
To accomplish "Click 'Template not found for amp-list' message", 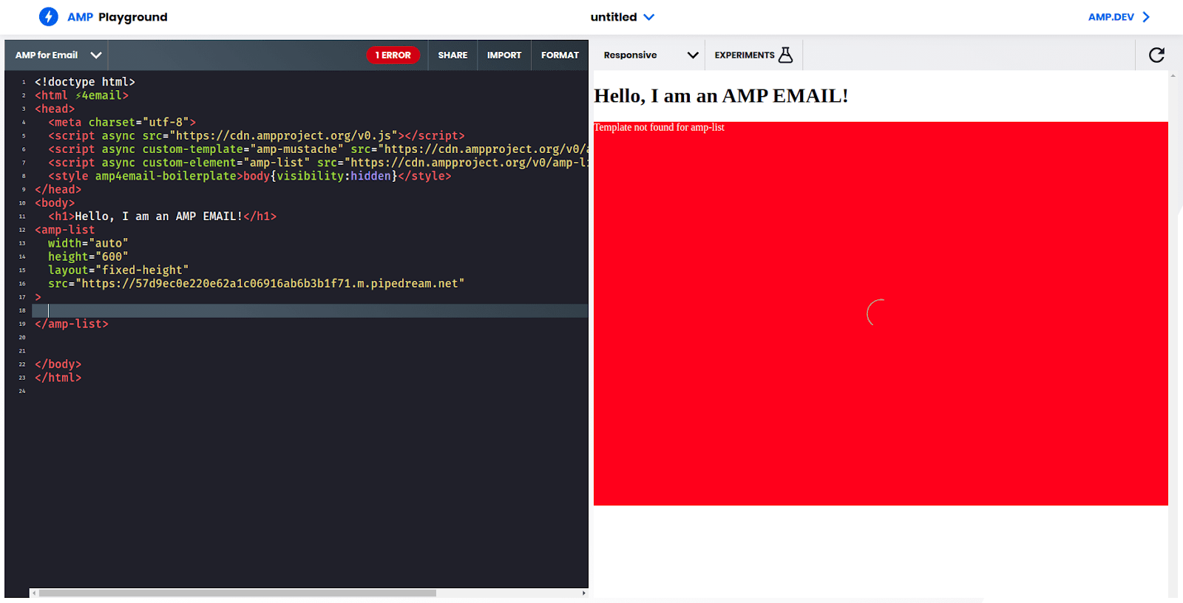I will click(x=660, y=127).
